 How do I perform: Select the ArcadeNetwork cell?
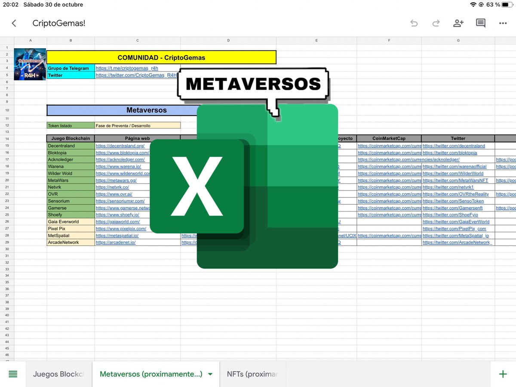tap(71, 242)
